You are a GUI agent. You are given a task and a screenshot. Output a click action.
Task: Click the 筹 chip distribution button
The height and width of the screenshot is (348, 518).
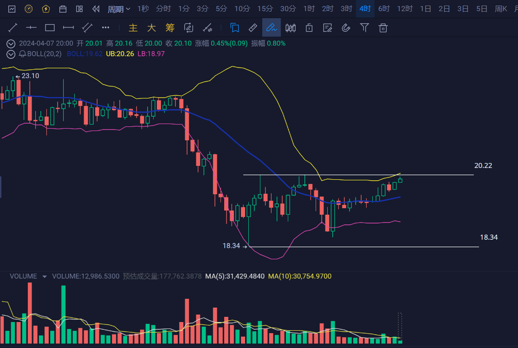pyautogui.click(x=170, y=28)
